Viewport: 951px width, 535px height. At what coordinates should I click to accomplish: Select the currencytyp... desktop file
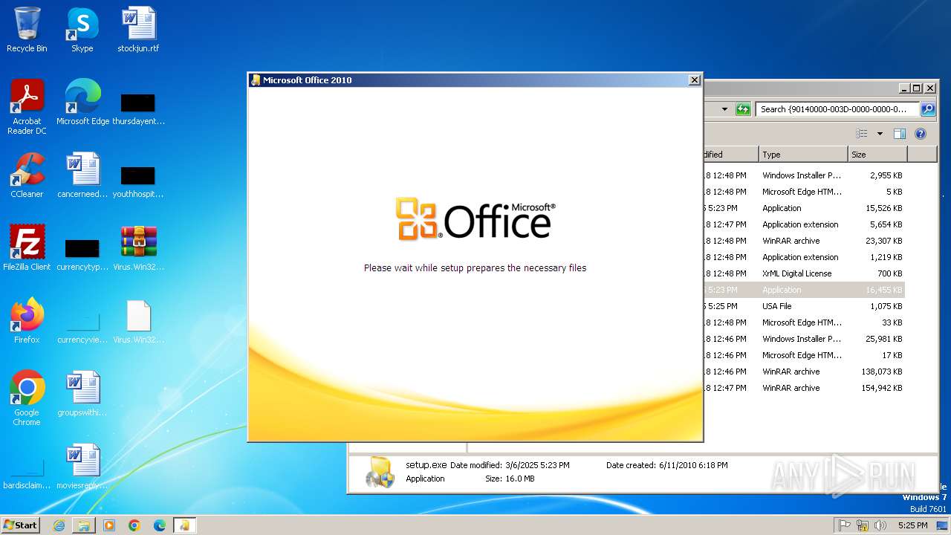pyautogui.click(x=82, y=253)
